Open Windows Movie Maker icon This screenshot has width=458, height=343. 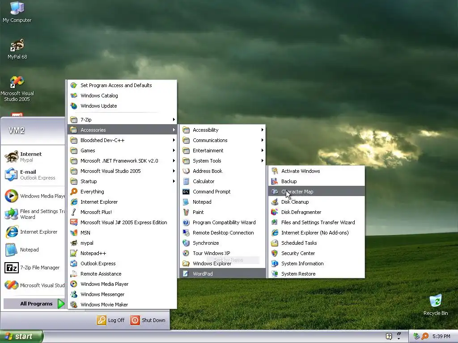74,305
